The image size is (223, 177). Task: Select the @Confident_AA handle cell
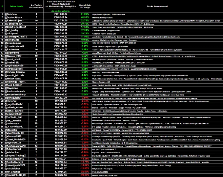(x=16, y=24)
